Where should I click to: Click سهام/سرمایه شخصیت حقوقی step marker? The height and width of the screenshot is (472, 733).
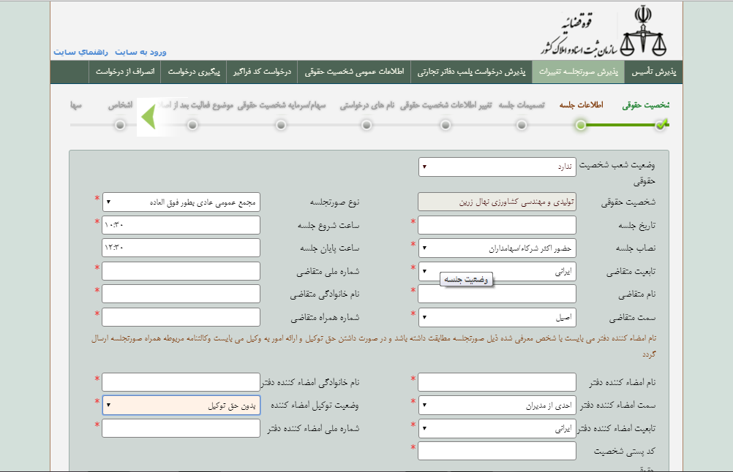(281, 125)
